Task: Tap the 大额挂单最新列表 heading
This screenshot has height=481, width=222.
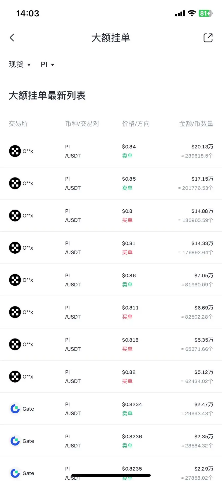Action: 47,96
